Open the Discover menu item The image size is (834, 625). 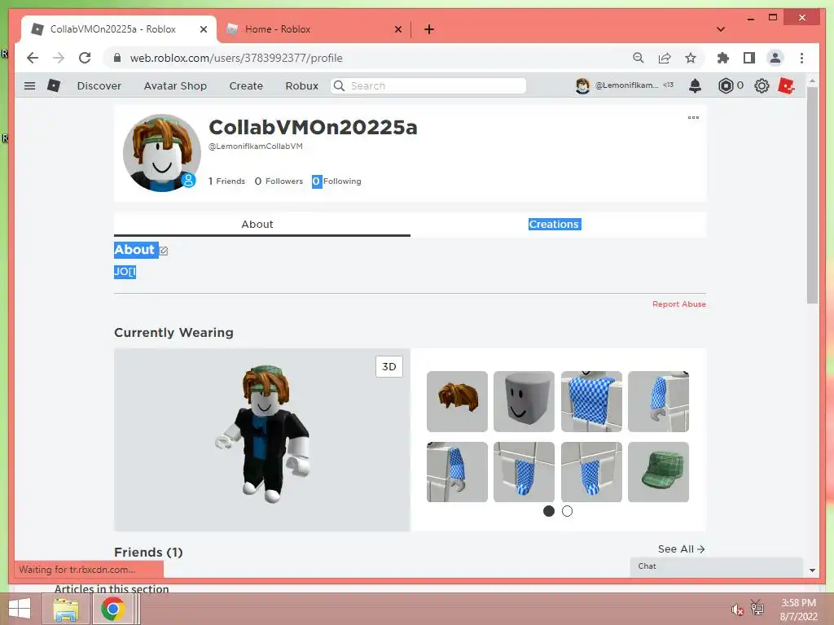[99, 85]
